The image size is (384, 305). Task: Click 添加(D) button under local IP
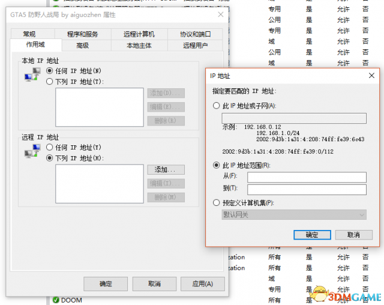pos(166,93)
